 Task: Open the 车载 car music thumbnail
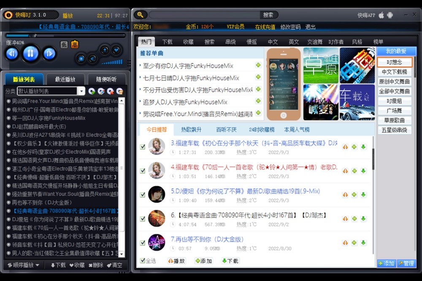(357, 102)
